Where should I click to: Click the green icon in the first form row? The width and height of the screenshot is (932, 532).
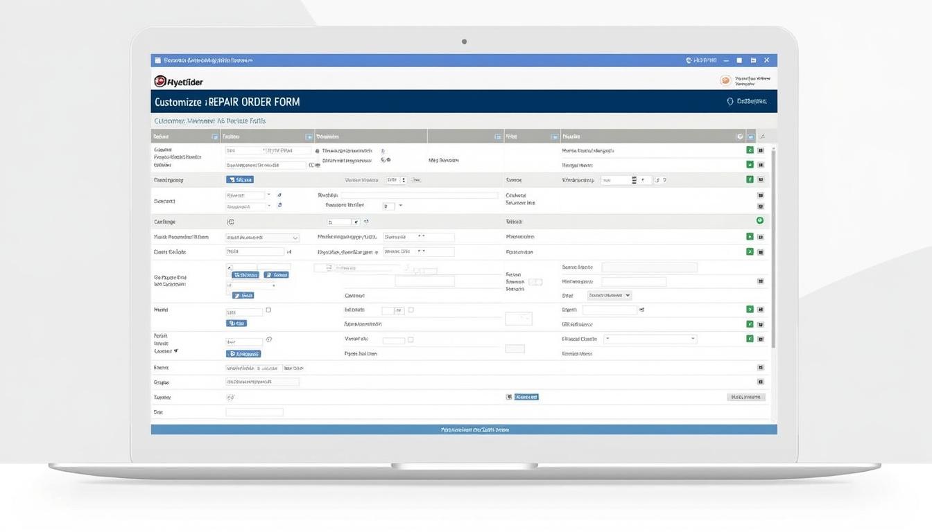[750, 150]
